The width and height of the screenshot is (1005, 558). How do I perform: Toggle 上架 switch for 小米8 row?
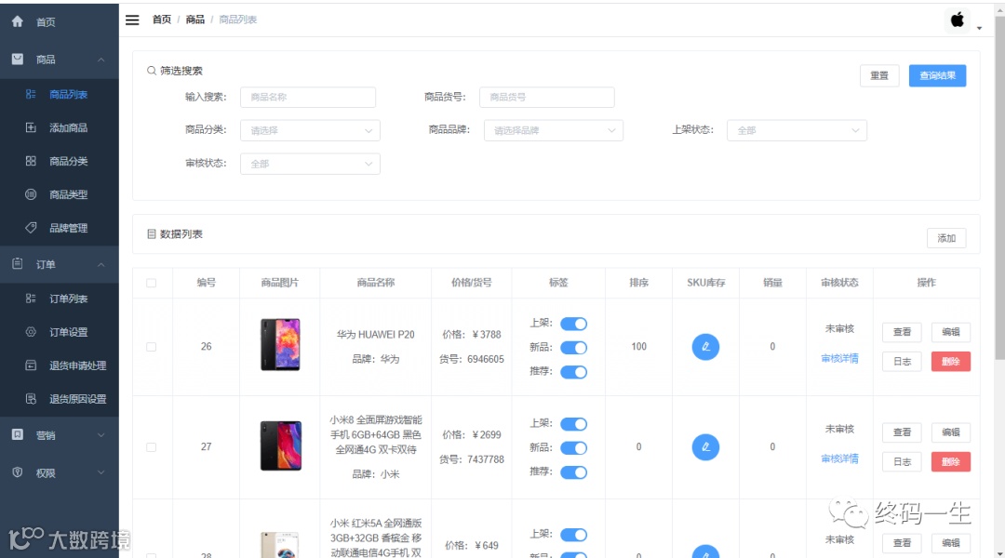point(573,424)
